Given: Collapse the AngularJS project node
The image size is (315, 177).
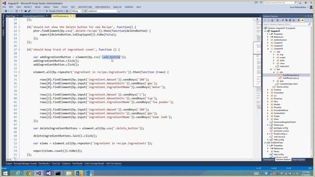Looking at the screenshot, I should [265, 31].
